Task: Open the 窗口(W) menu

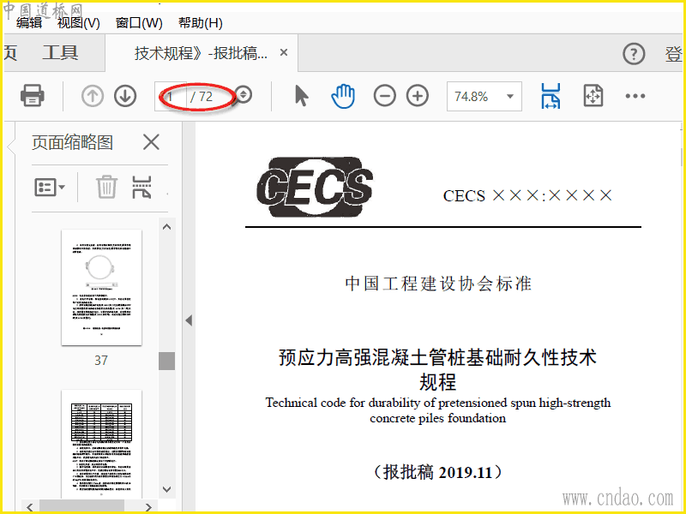Action: [x=139, y=23]
